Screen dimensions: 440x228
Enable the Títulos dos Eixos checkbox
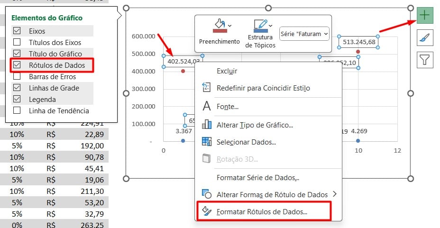pos(17,42)
